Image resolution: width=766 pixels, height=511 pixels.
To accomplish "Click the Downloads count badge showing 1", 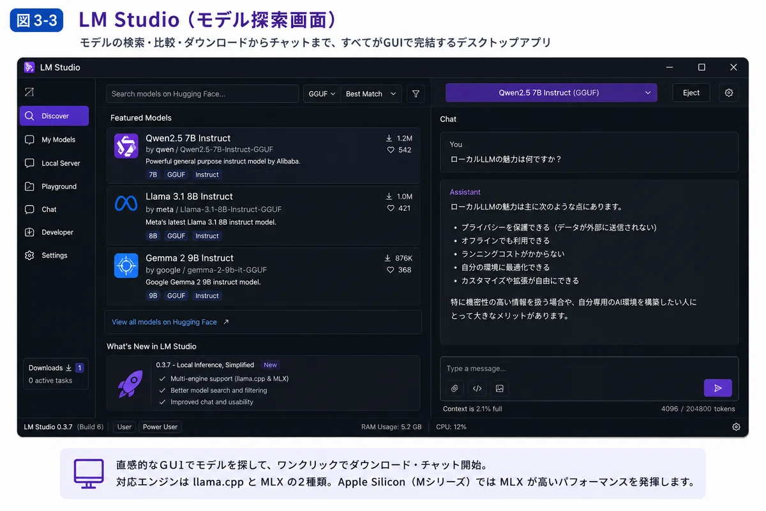I will coord(79,368).
